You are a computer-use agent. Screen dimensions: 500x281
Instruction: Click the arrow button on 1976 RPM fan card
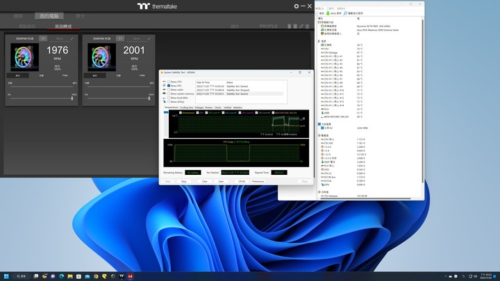(43, 39)
